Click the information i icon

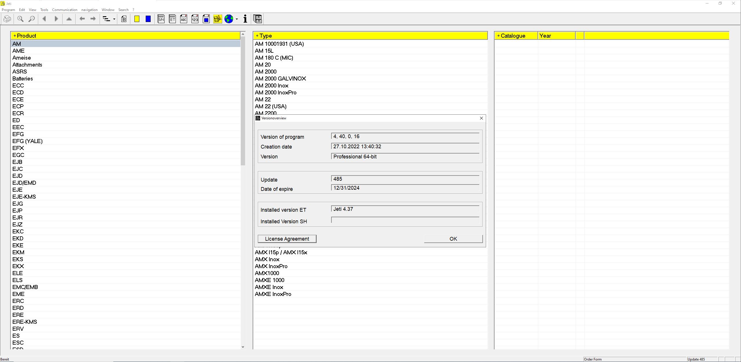pos(245,19)
